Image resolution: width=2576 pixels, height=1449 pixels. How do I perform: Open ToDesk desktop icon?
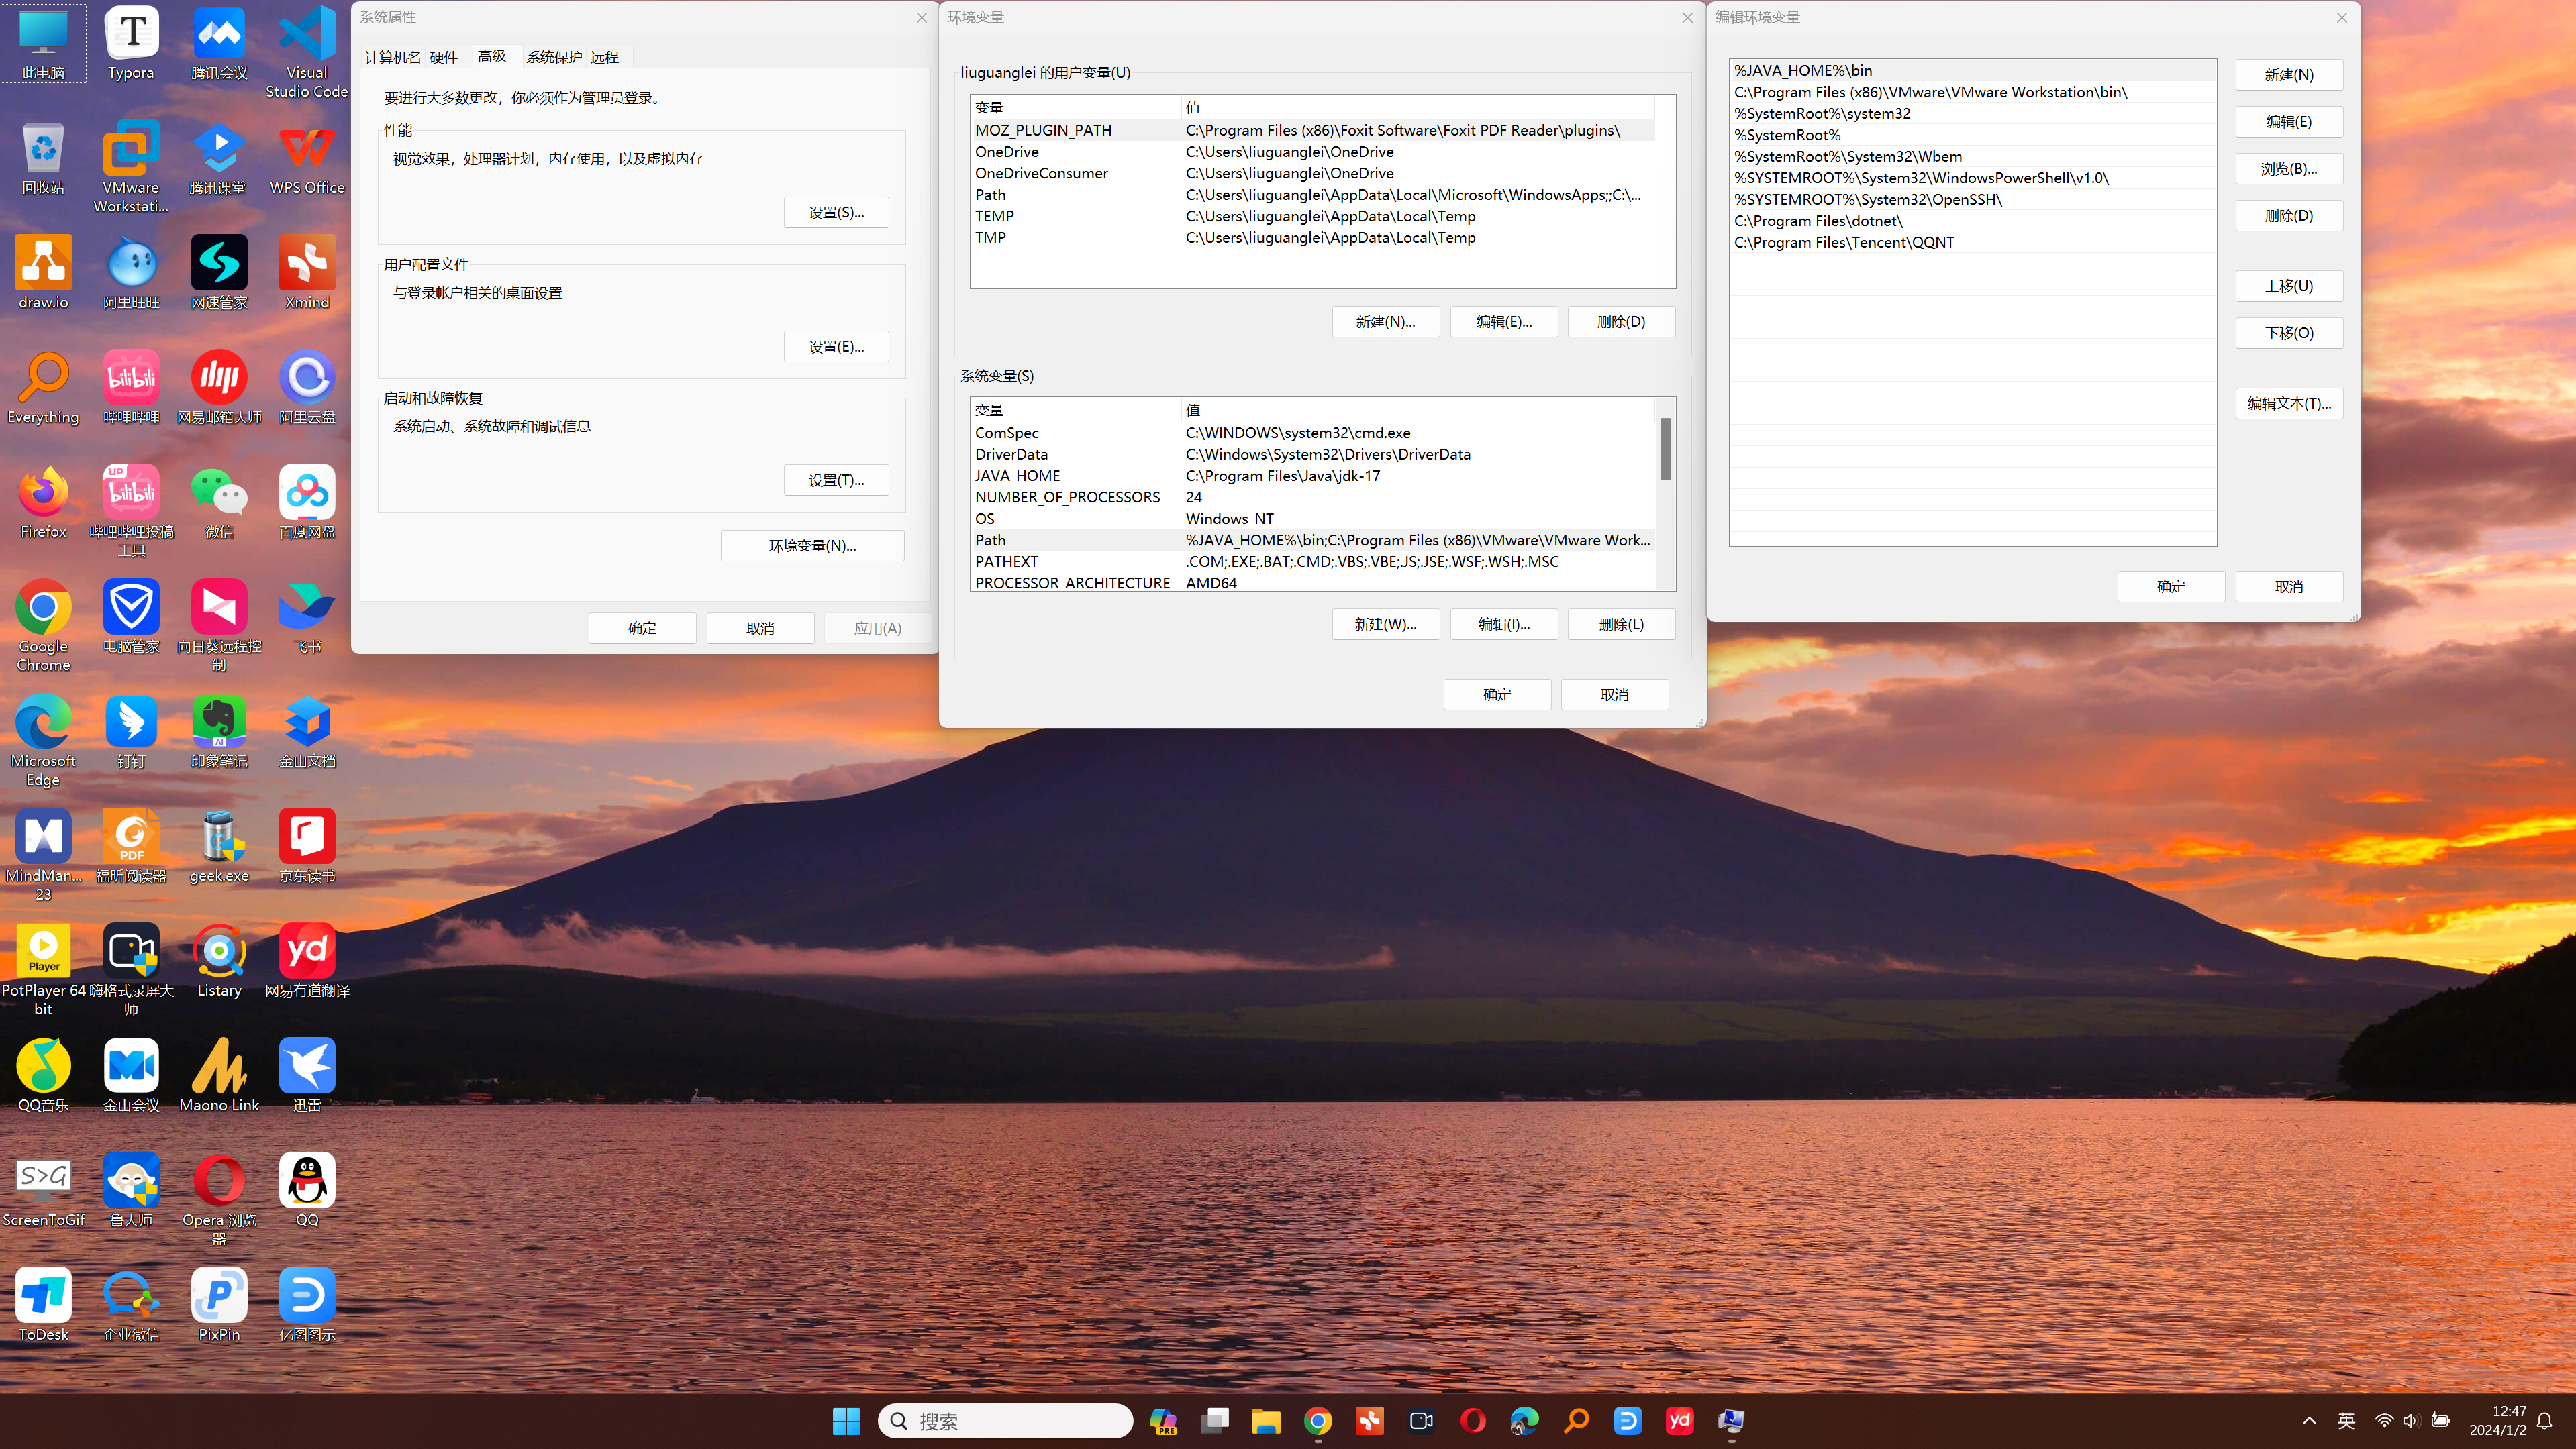[43, 1305]
